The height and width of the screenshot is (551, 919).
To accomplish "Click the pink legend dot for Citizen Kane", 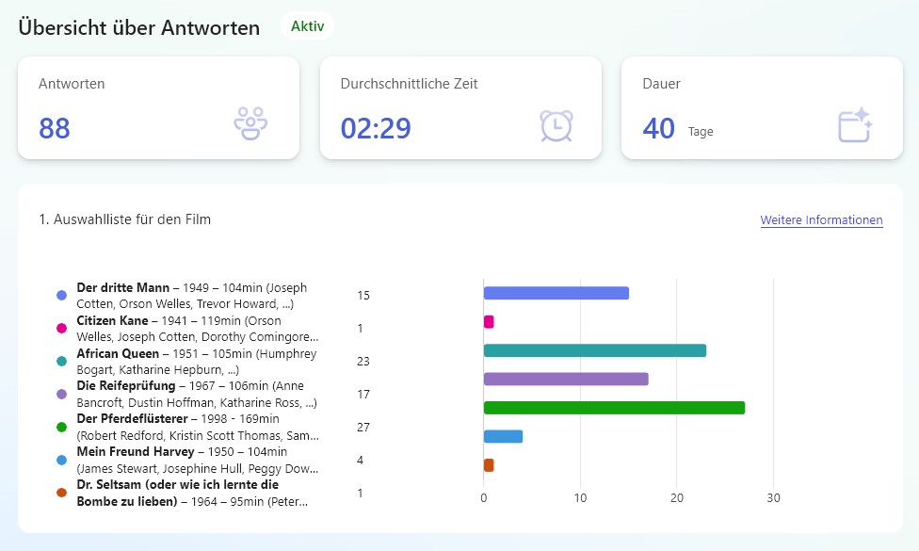I will (61, 329).
